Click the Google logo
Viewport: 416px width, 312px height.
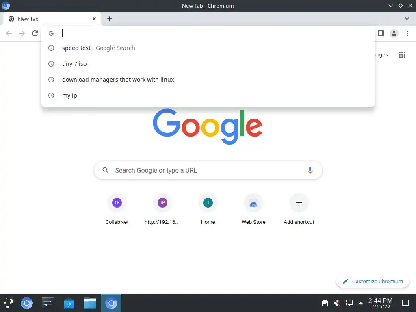tap(208, 127)
